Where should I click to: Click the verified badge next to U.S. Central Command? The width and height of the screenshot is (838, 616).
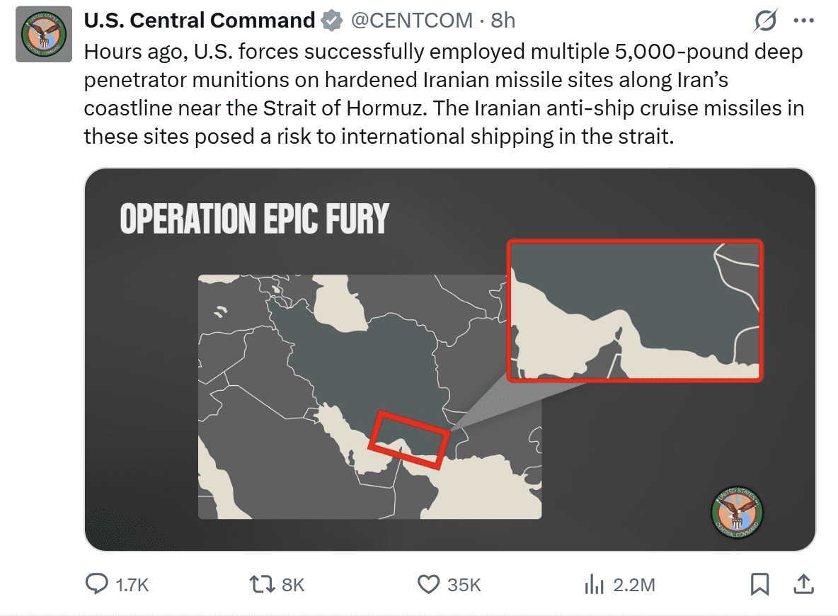331,21
